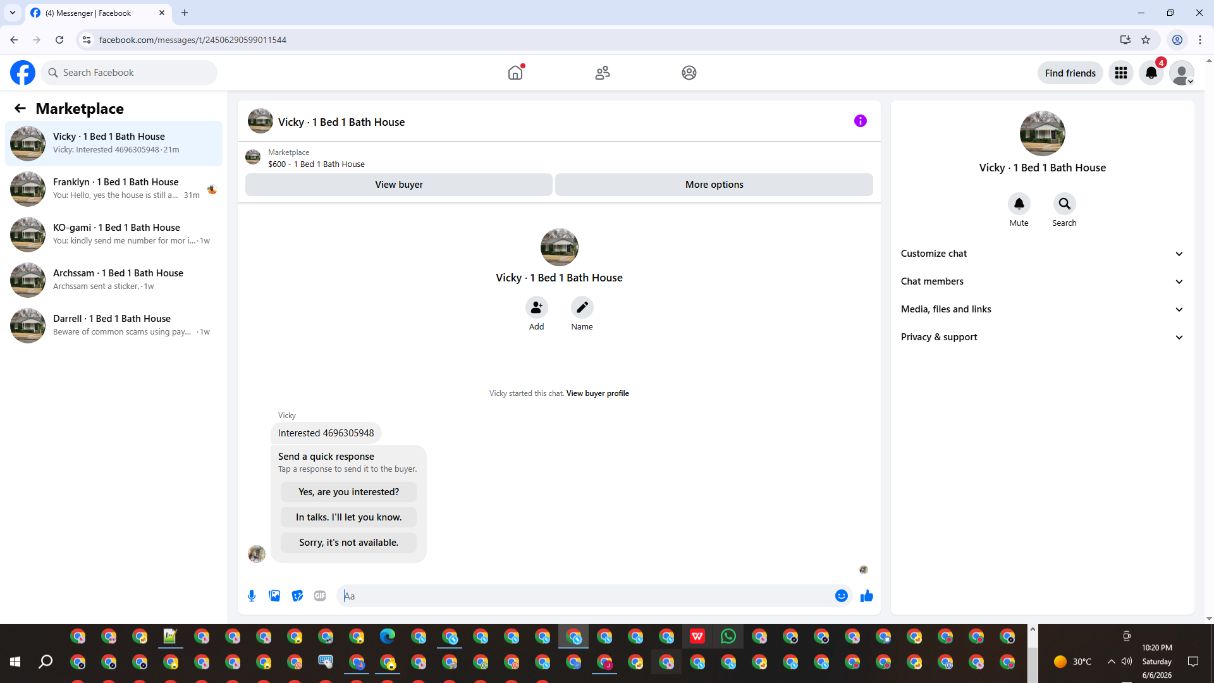
Task: Open the account profile avatar menu
Action: pyautogui.click(x=1182, y=73)
